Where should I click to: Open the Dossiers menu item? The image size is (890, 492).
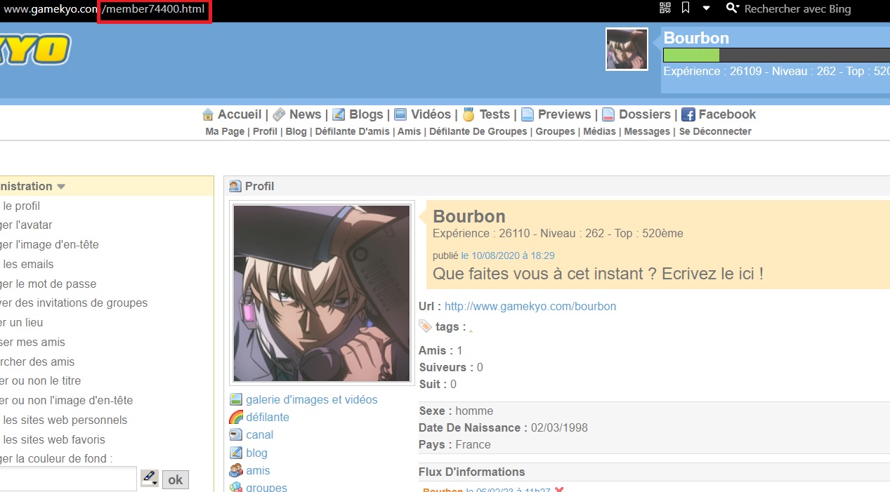pos(645,114)
